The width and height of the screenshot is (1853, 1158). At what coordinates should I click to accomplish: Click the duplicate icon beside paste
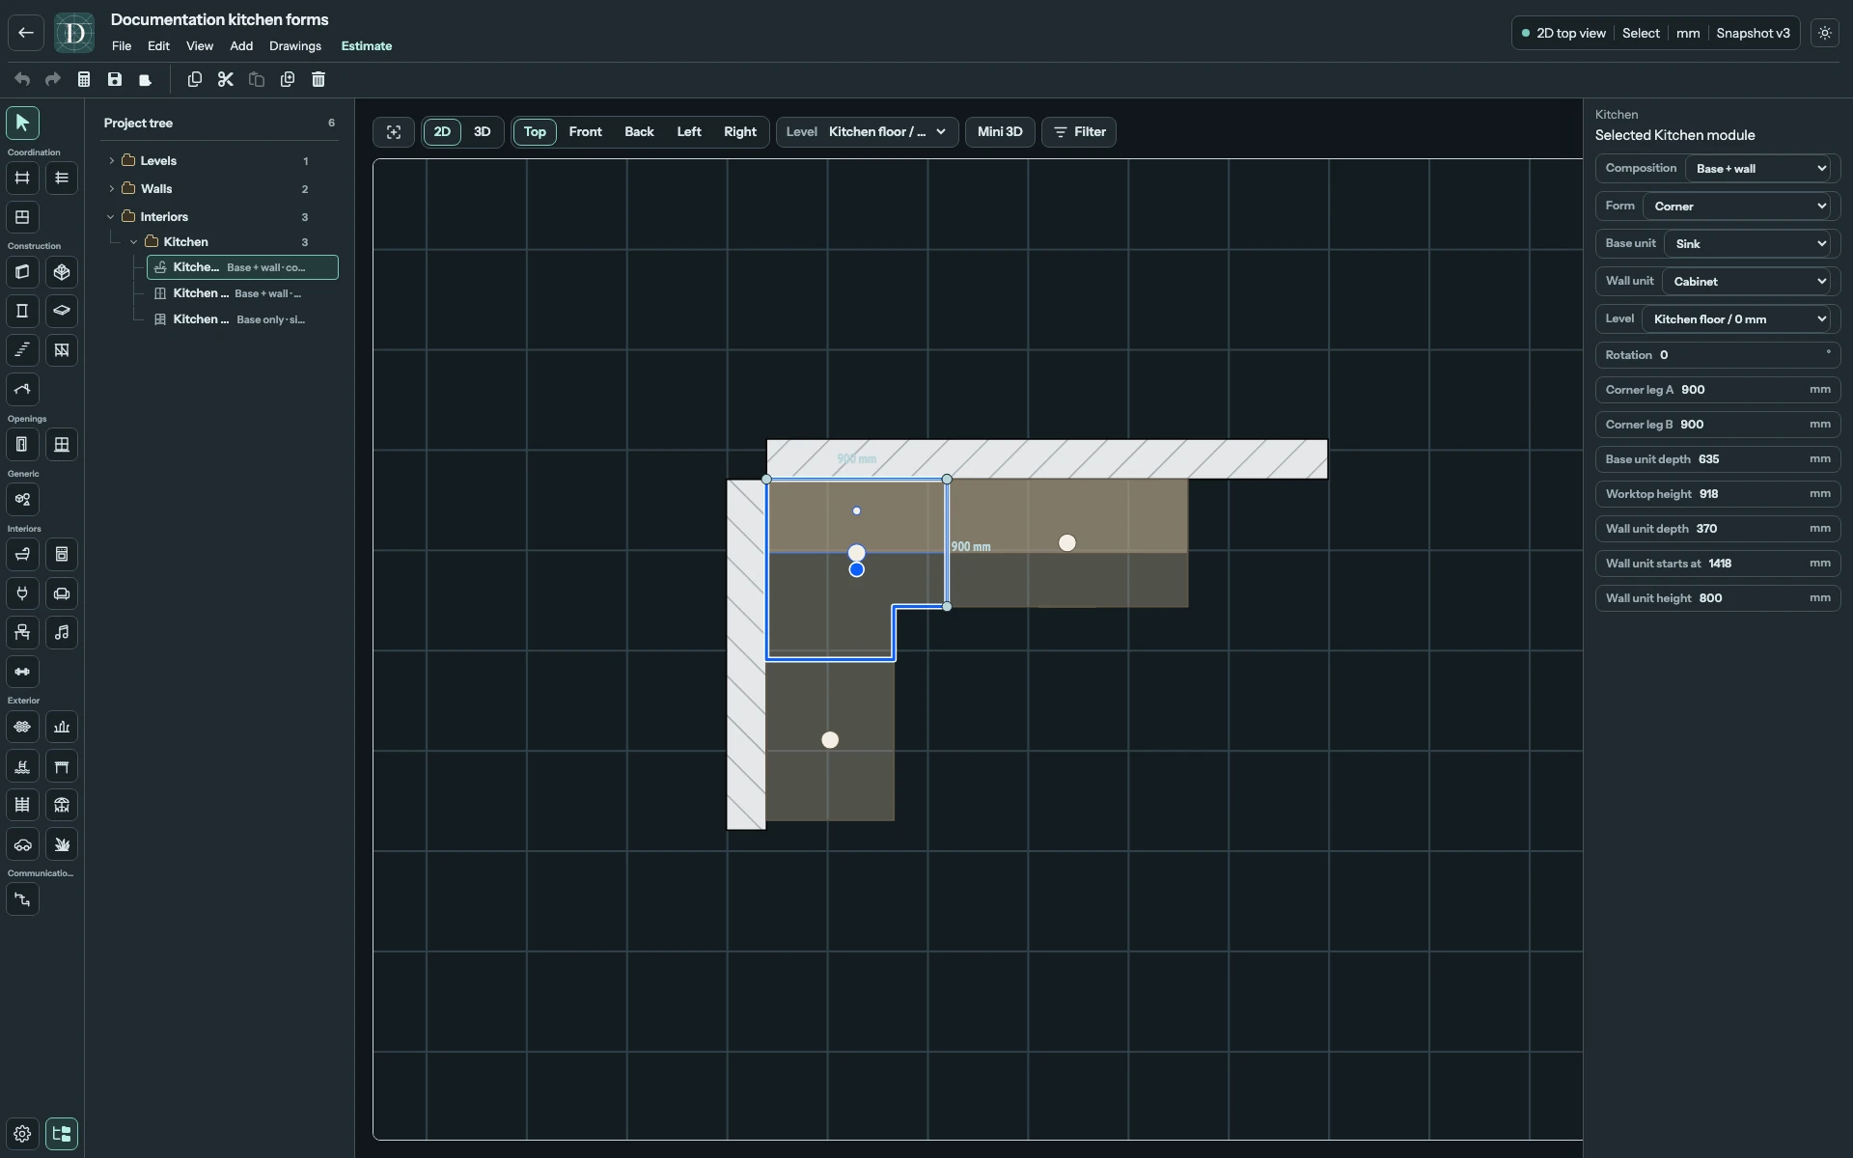tap(288, 79)
